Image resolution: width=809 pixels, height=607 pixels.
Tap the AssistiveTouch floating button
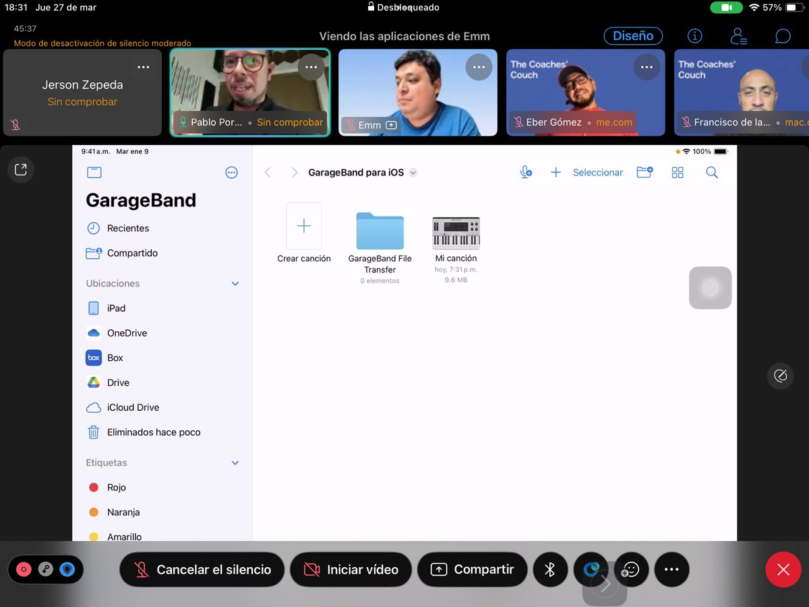pos(710,288)
